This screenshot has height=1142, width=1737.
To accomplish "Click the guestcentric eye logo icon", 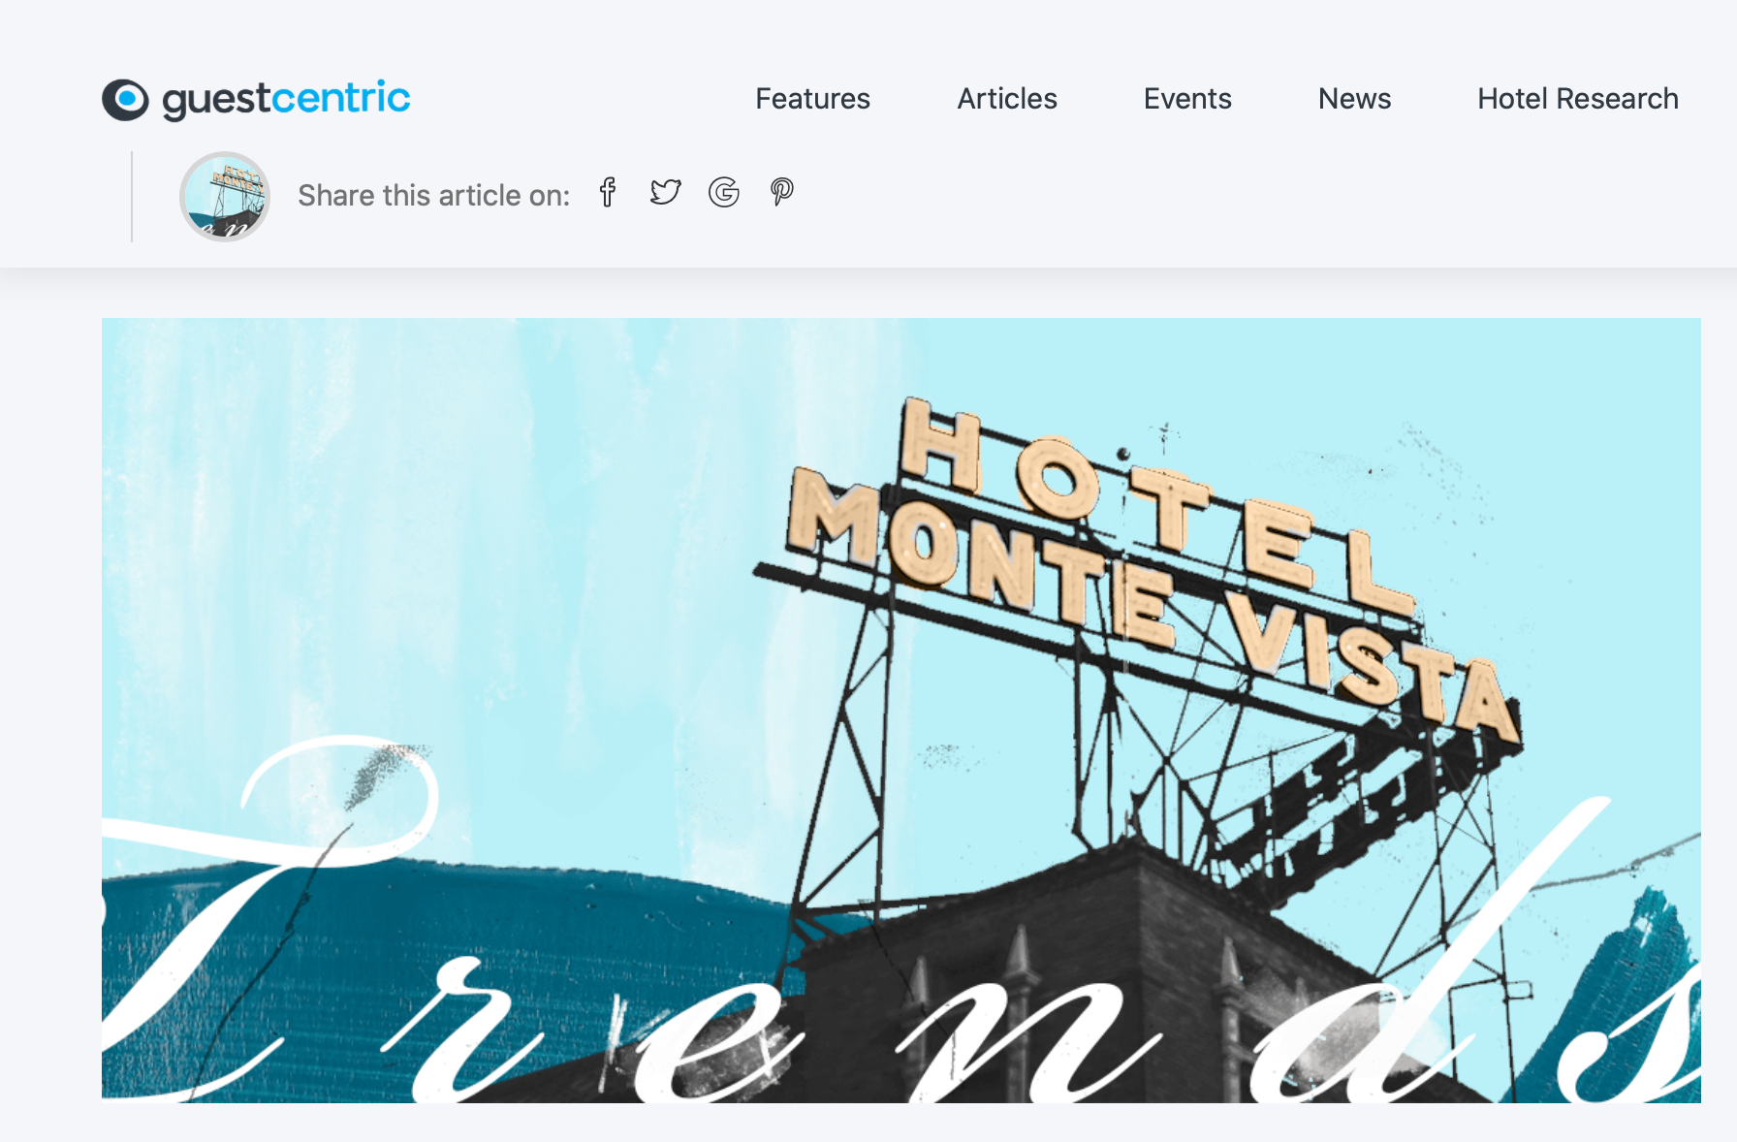I will (125, 100).
